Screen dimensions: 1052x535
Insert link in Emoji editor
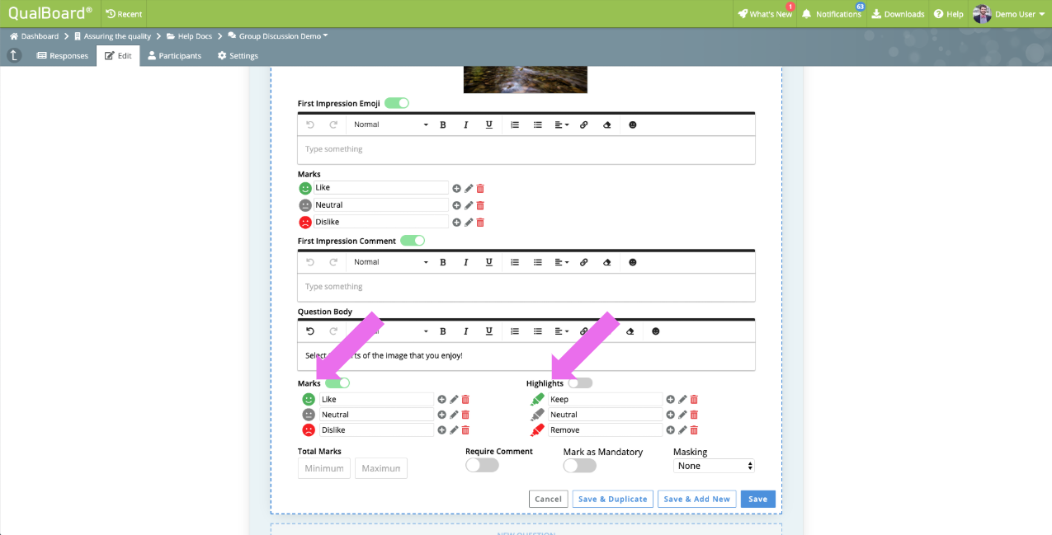tap(584, 124)
